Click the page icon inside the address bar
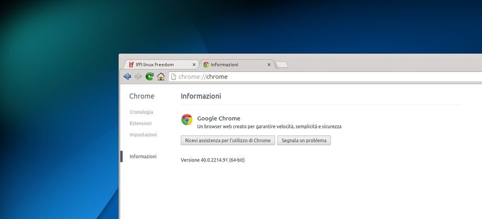The image size is (482, 219). 173,77
